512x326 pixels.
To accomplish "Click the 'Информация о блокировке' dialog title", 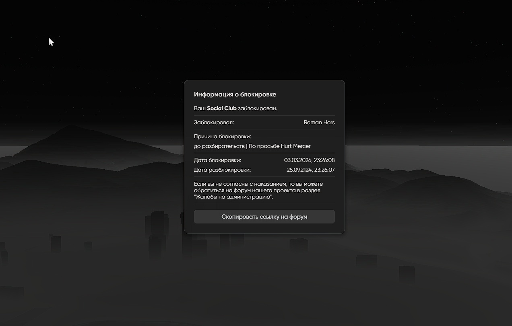I will pos(235,94).
